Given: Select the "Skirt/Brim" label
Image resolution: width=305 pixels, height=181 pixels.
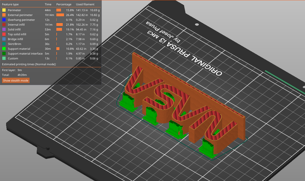Looking at the screenshot, I should (15, 44).
